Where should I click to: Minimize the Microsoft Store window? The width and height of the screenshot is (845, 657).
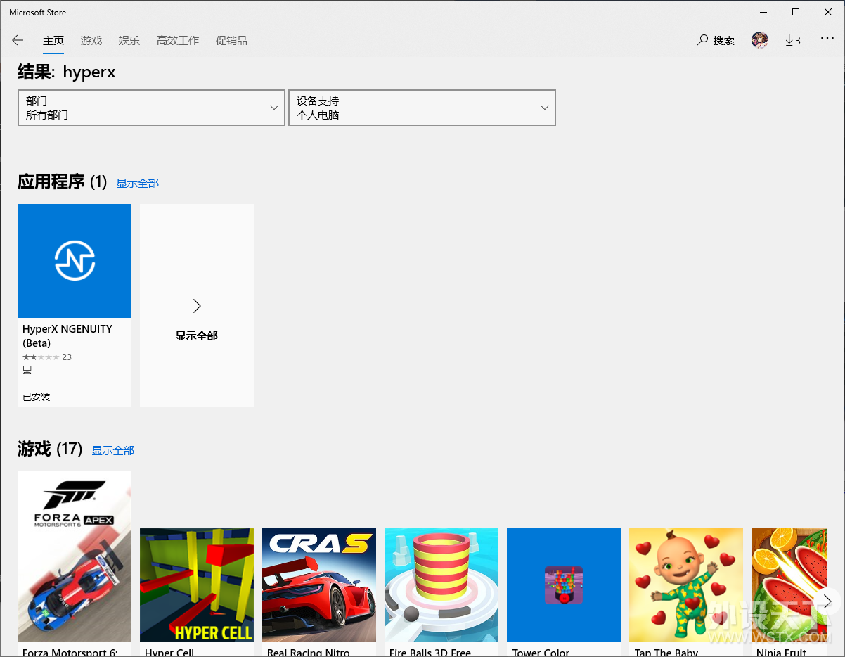coord(763,12)
